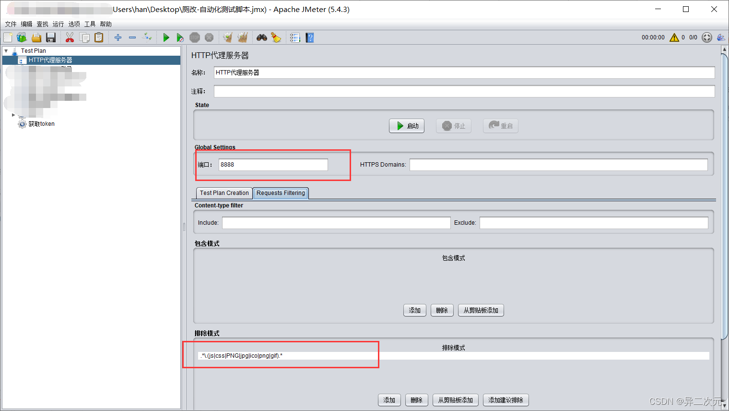
Task: Click the Open file folder icon
Action: pos(36,37)
